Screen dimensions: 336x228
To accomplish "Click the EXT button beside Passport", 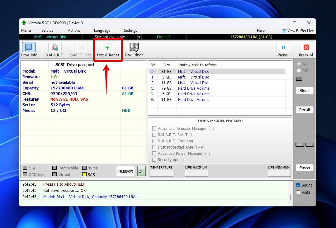I will 141,171.
